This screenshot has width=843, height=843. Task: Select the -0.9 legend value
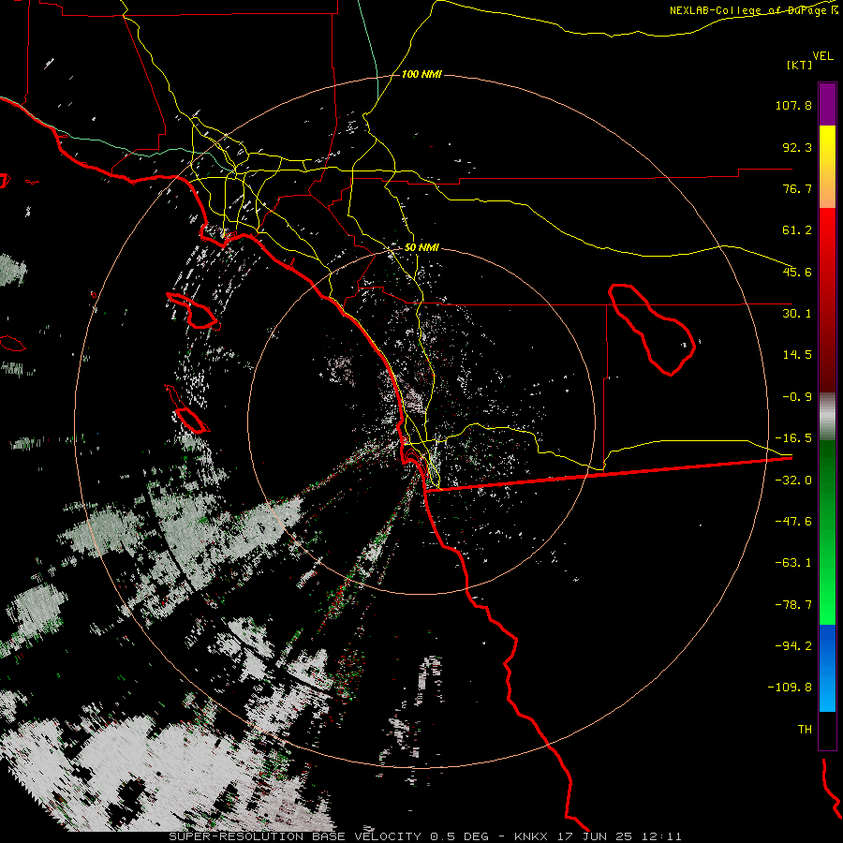coord(797,397)
